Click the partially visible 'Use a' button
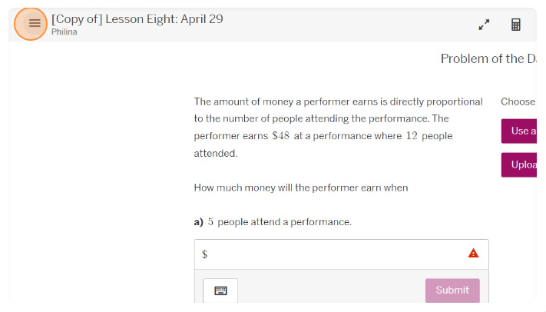 point(519,131)
